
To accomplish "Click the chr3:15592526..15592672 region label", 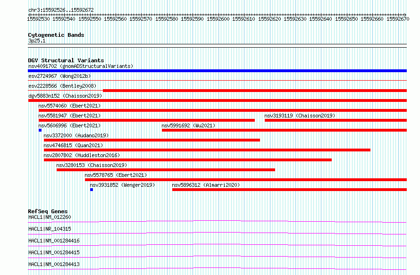I will (x=61, y=10).
